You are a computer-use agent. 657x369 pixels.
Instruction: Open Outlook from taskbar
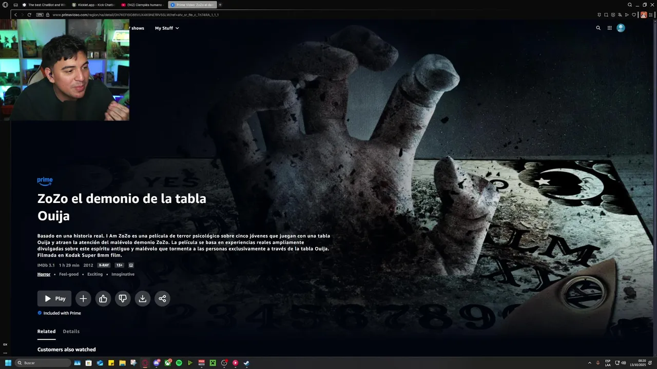pos(100,363)
